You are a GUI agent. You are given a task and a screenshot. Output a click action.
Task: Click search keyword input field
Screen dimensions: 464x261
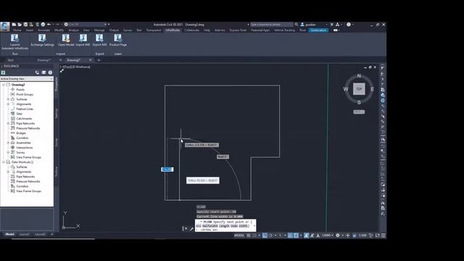[271, 25]
